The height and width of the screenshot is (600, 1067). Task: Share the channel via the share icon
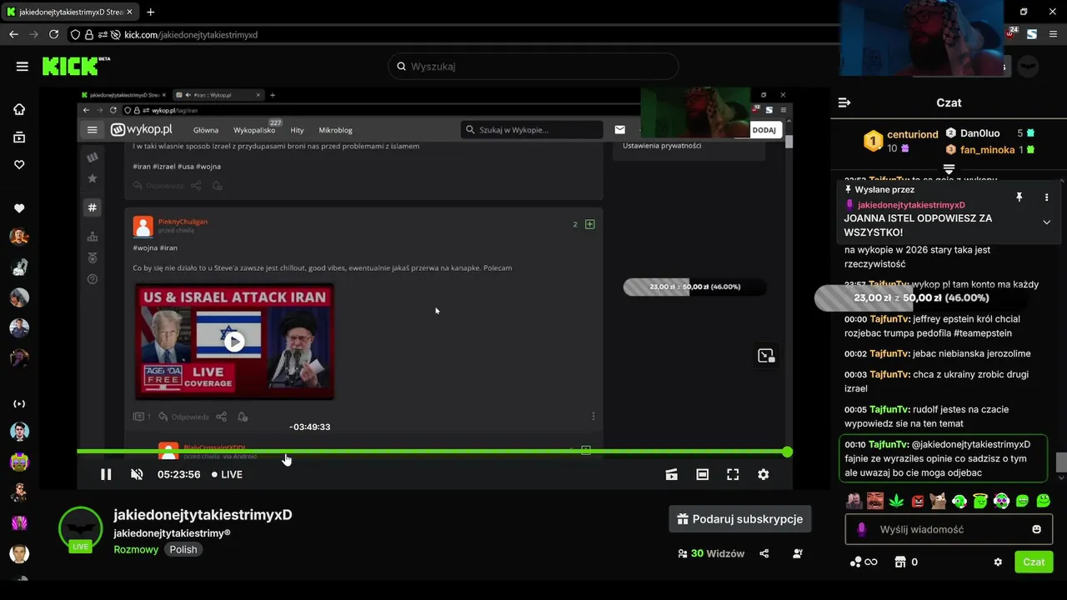tap(764, 553)
